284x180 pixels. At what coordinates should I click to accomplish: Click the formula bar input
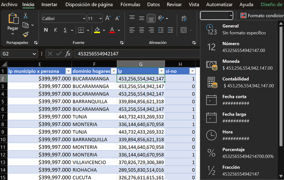[x=137, y=54]
